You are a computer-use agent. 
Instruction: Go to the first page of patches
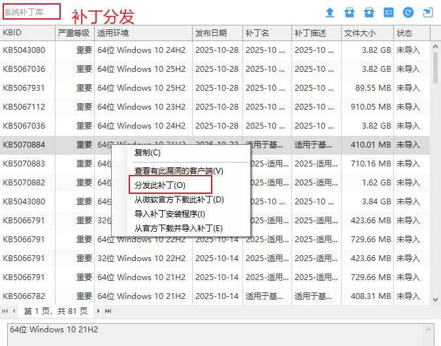click(5, 311)
